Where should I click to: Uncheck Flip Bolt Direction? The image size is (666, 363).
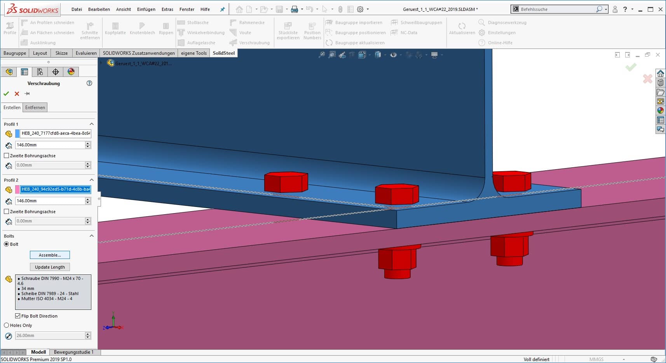[17, 316]
